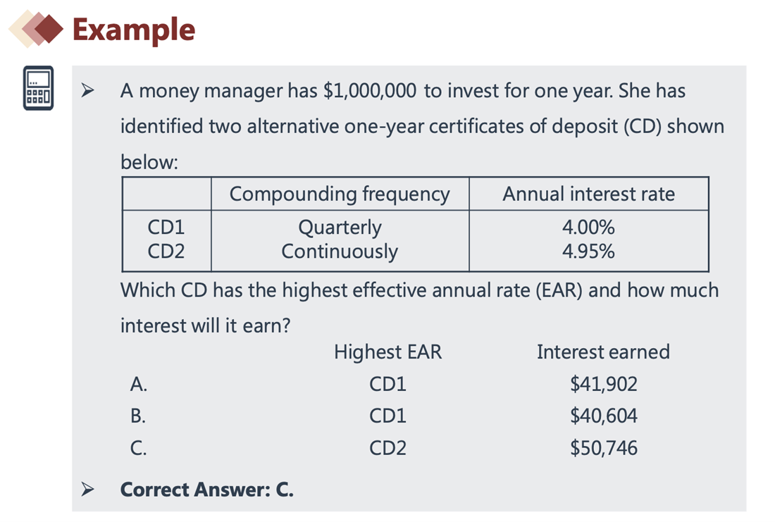This screenshot has height=522, width=775.
Task: Select answer option A
Action: (139, 384)
